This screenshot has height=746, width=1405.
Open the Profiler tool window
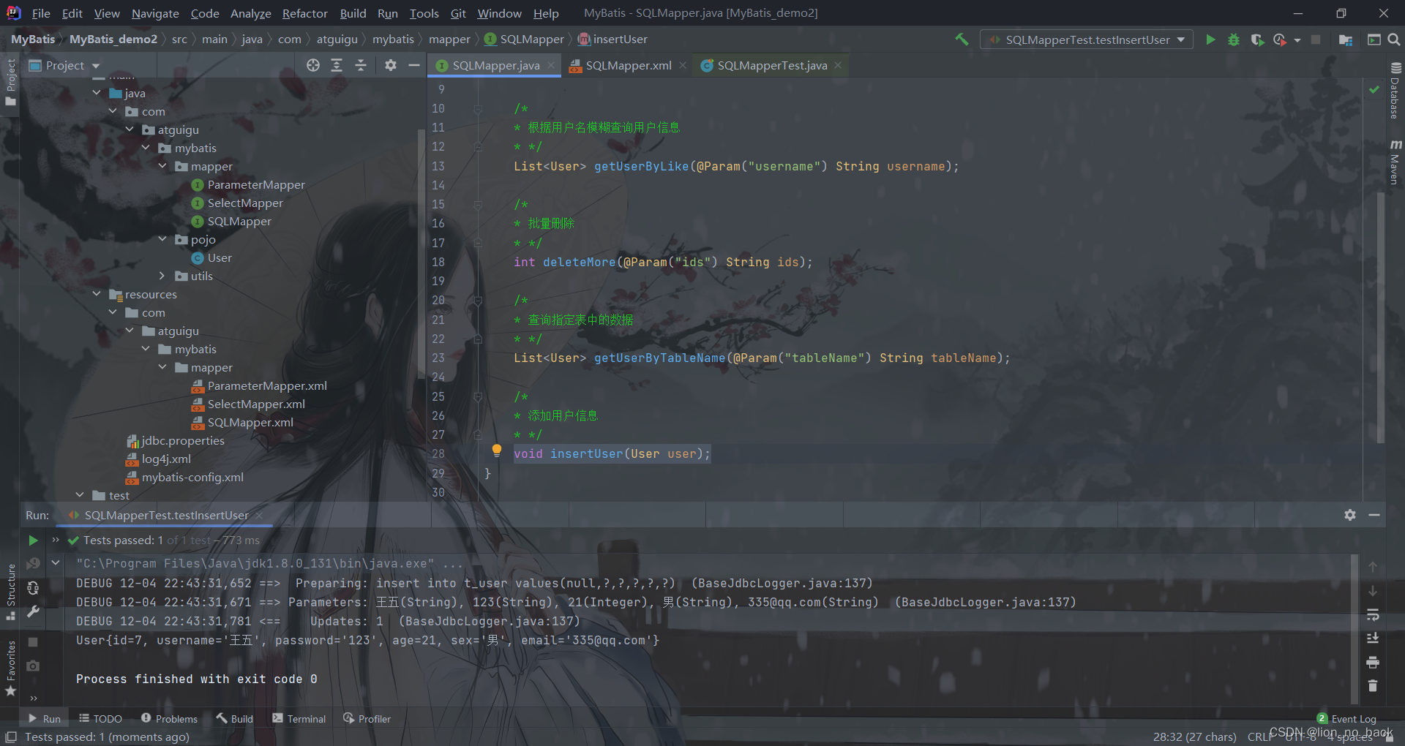click(367, 719)
